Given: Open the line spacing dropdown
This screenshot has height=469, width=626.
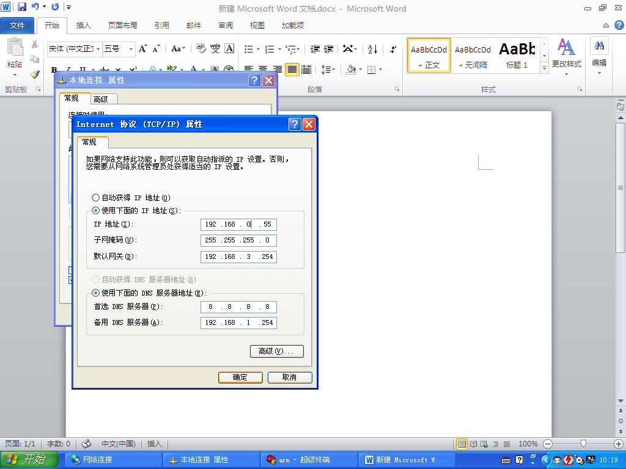Looking at the screenshot, I should coord(328,70).
